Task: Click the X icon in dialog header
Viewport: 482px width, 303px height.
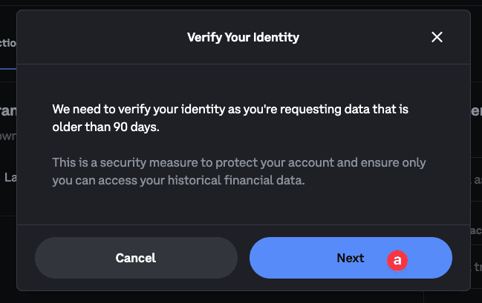Action: coord(437,37)
